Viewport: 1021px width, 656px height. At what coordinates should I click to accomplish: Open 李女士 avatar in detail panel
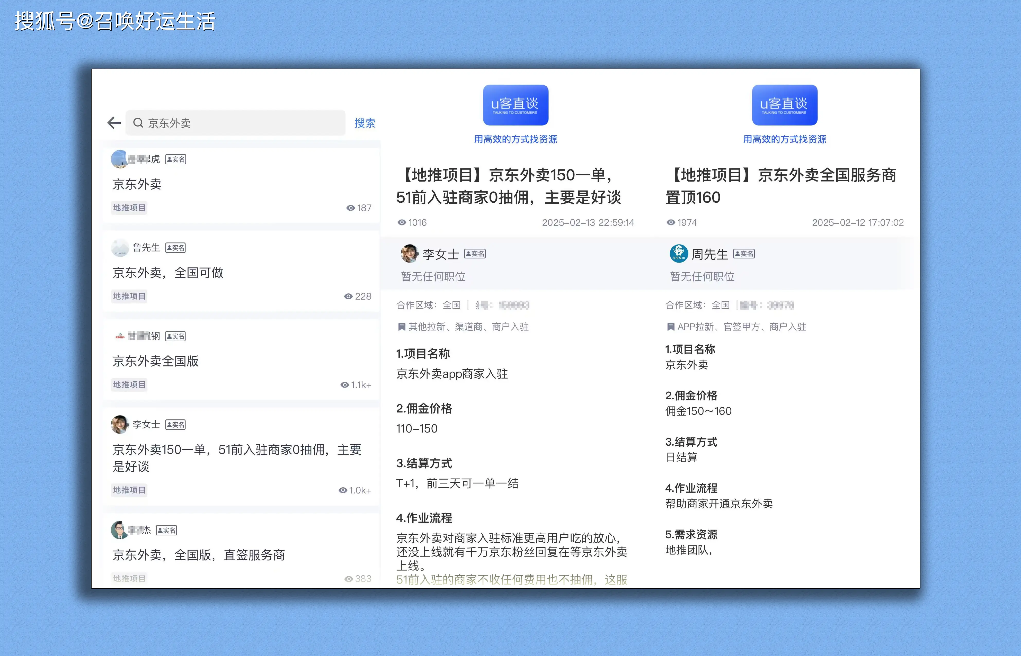click(x=410, y=254)
